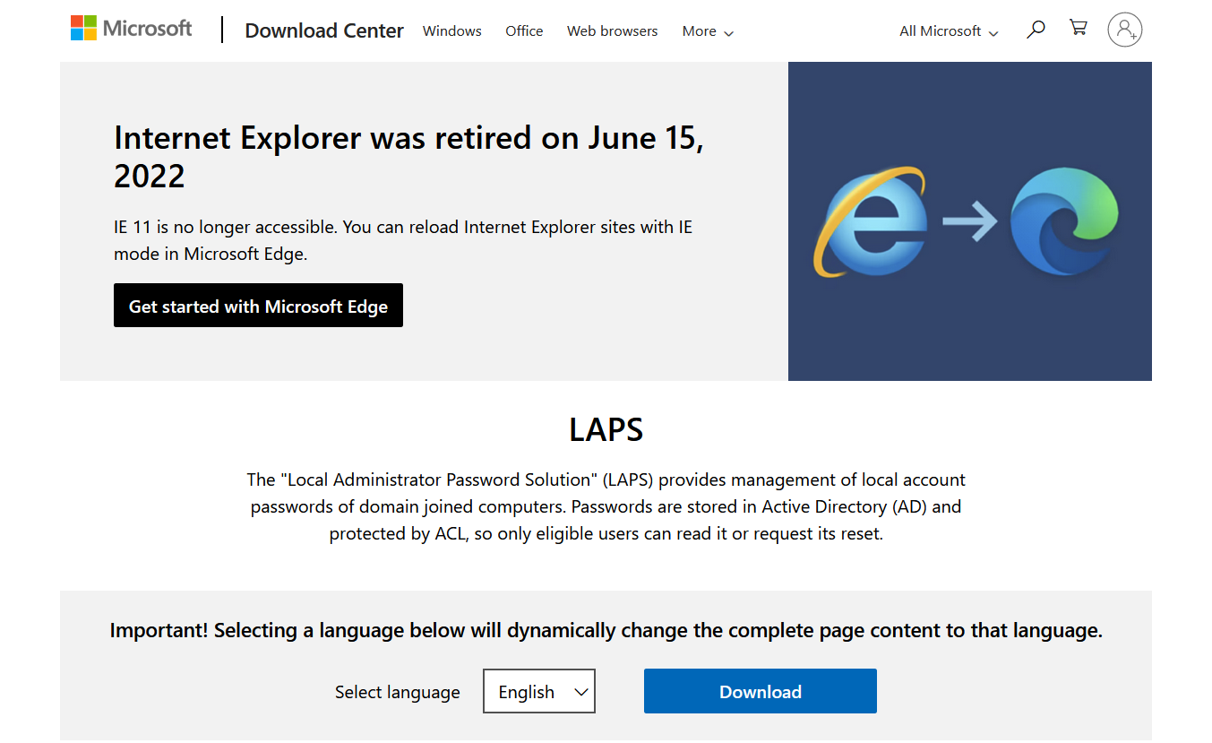Click Get started with Microsoft Edge button
1212x743 pixels.
[258, 306]
